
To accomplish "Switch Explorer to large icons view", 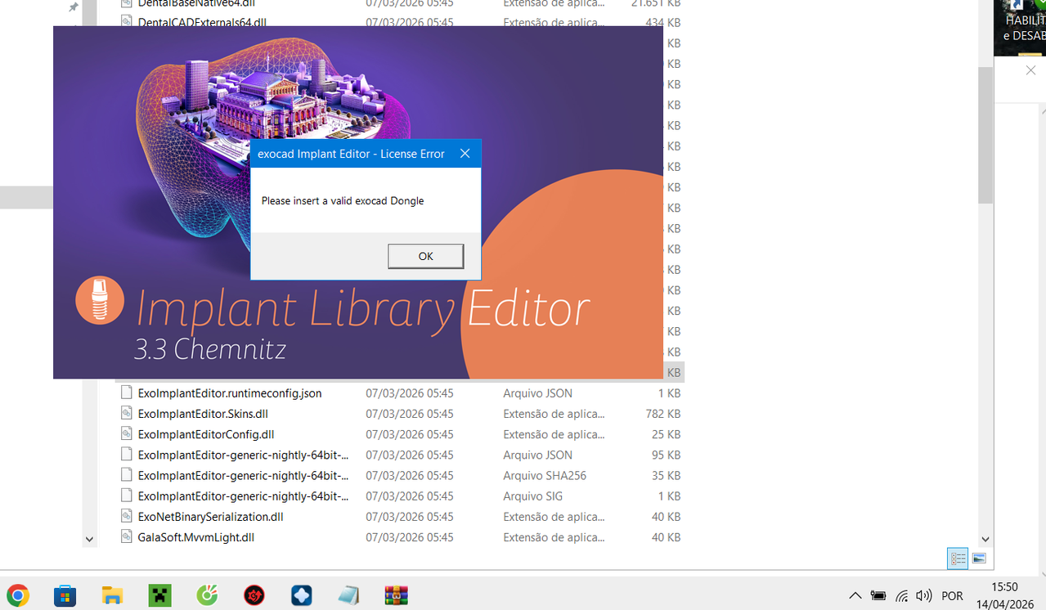I will pyautogui.click(x=979, y=558).
